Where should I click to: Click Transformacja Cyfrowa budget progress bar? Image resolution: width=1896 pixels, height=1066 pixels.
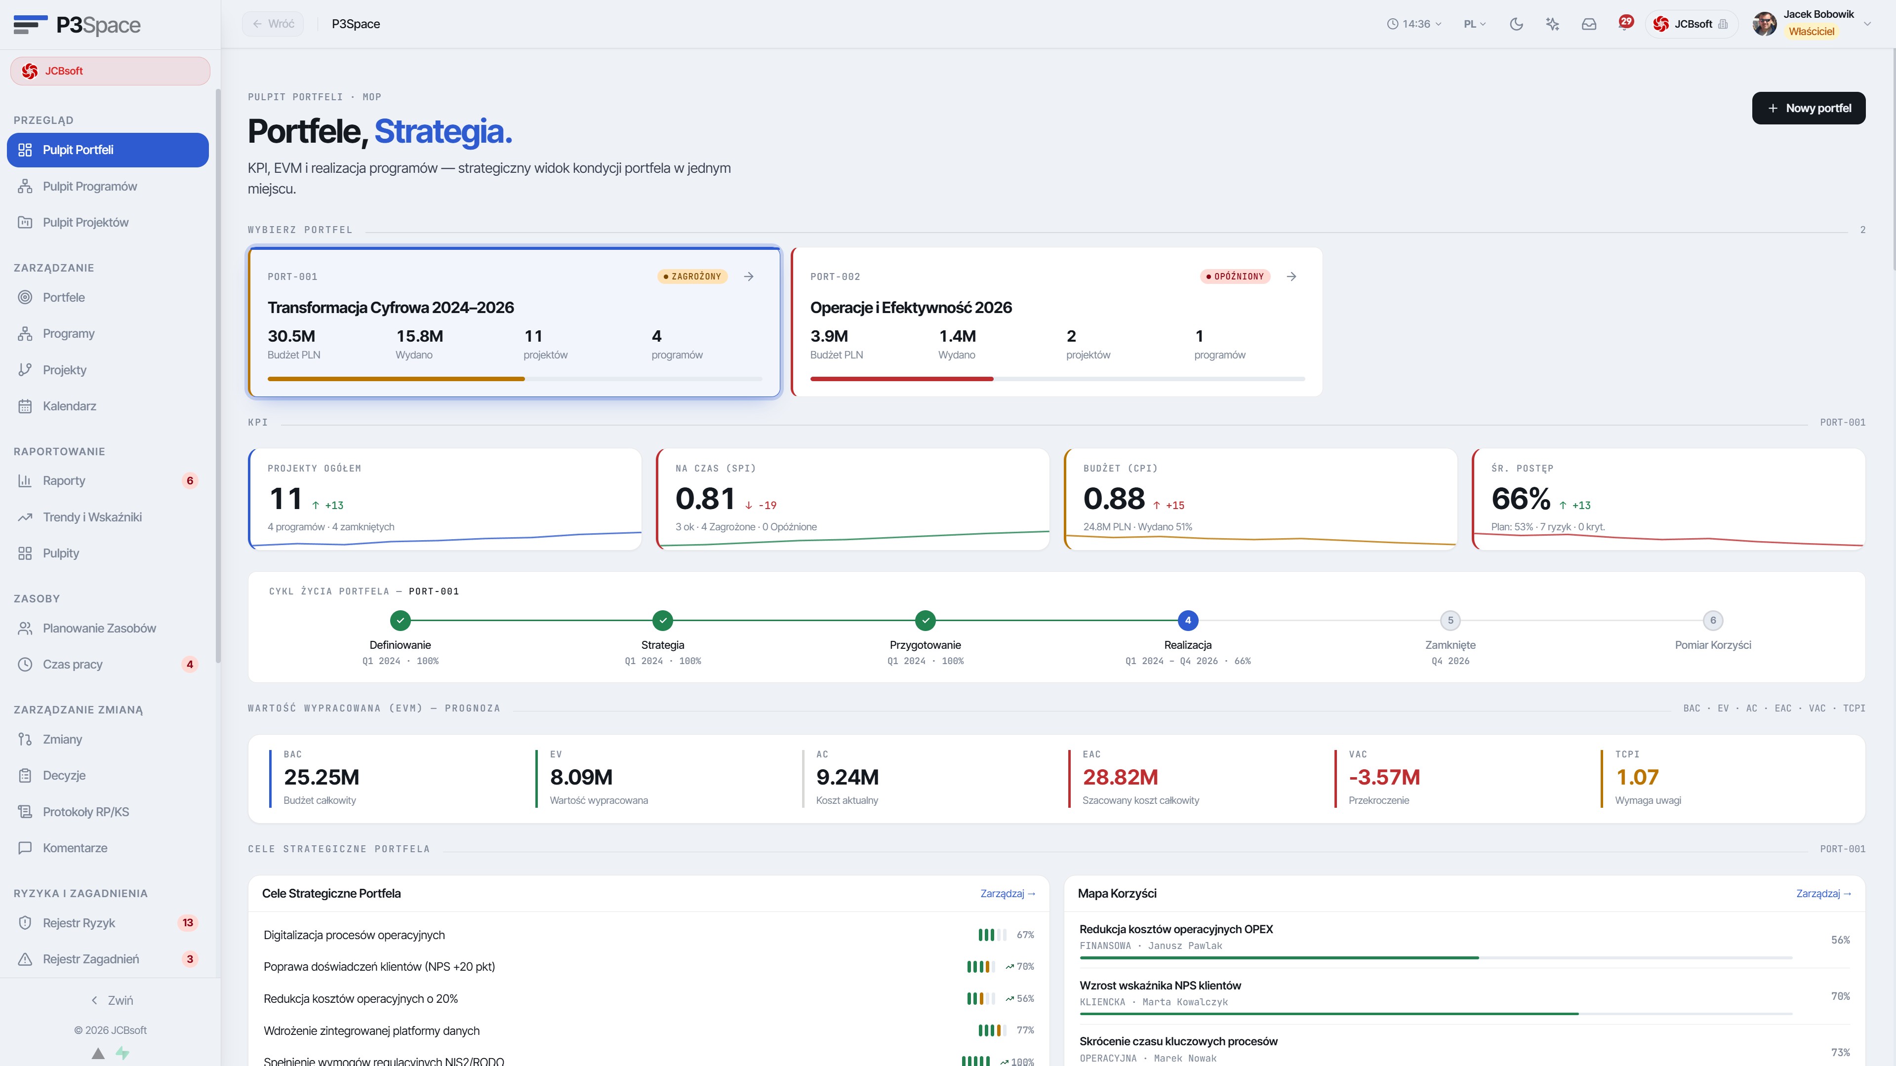515,379
